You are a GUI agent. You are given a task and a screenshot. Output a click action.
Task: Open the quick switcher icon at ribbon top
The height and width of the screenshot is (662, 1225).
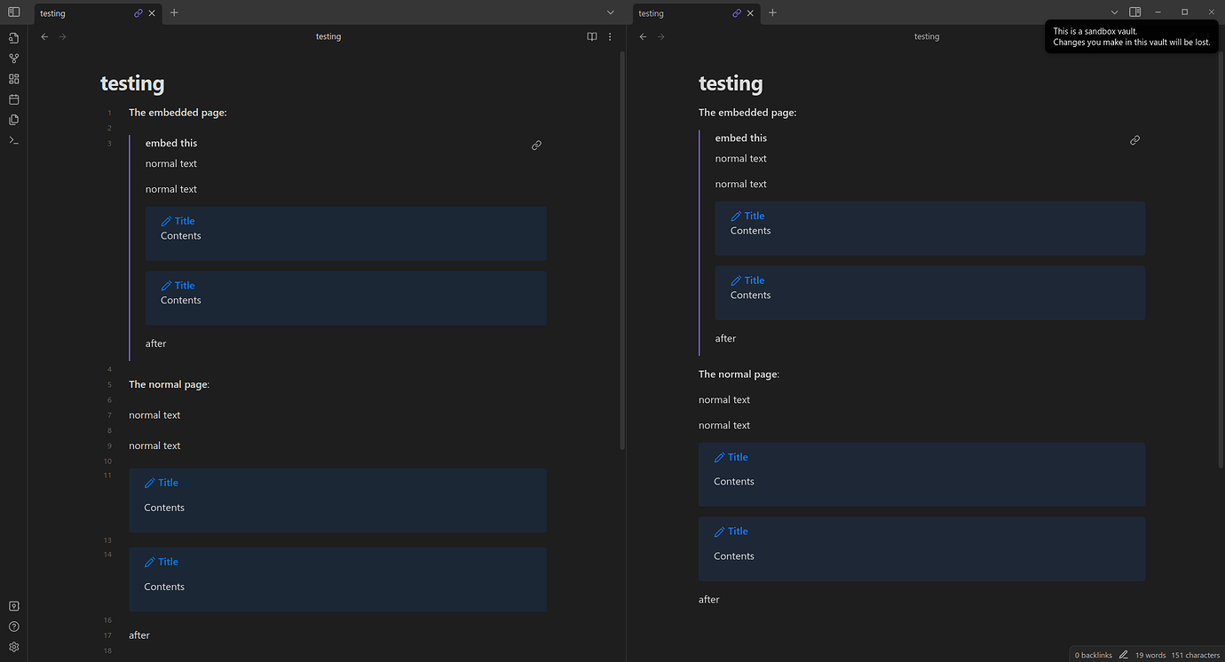click(x=13, y=38)
